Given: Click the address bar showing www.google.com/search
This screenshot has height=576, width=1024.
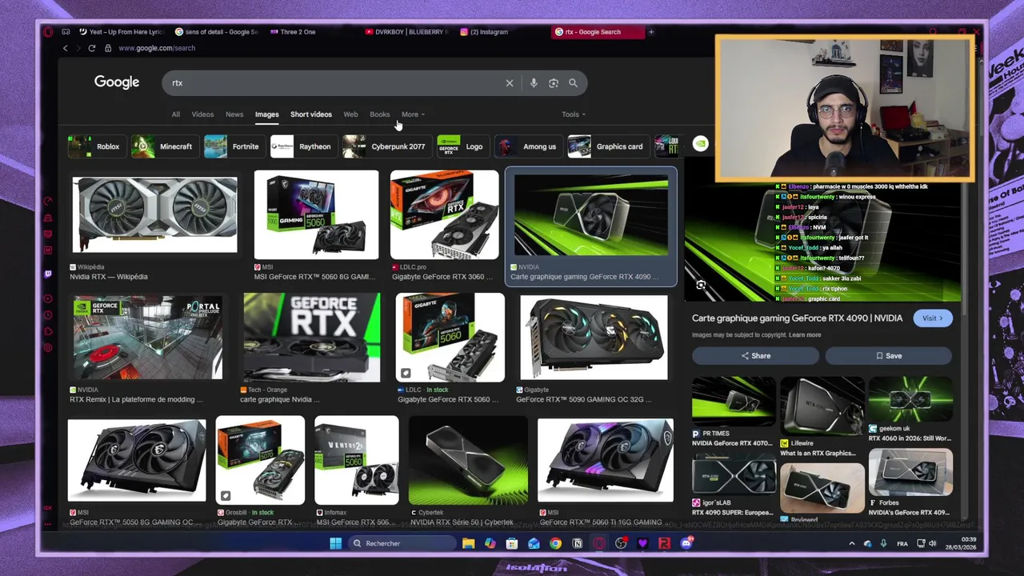Looking at the screenshot, I should (157, 48).
